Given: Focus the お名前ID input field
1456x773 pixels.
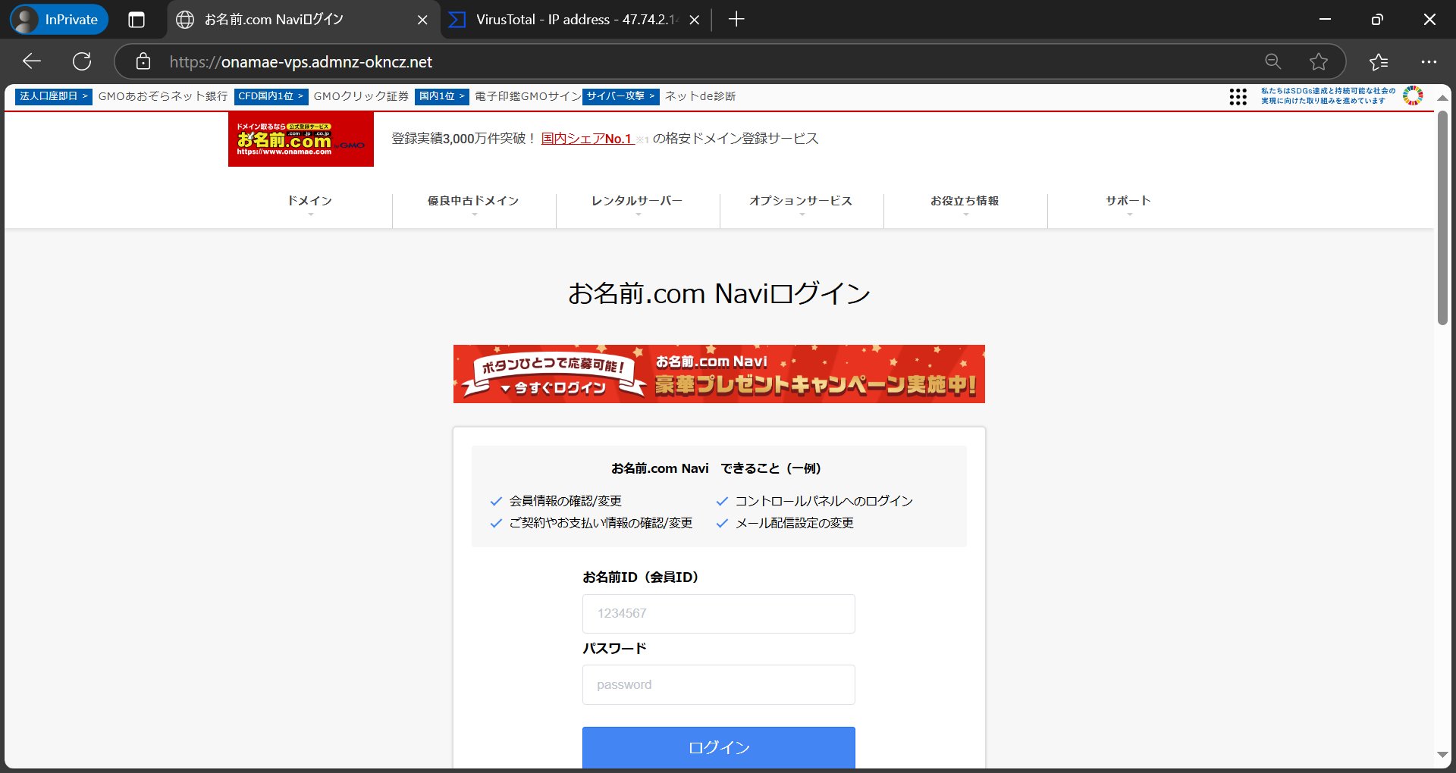Looking at the screenshot, I should (719, 614).
